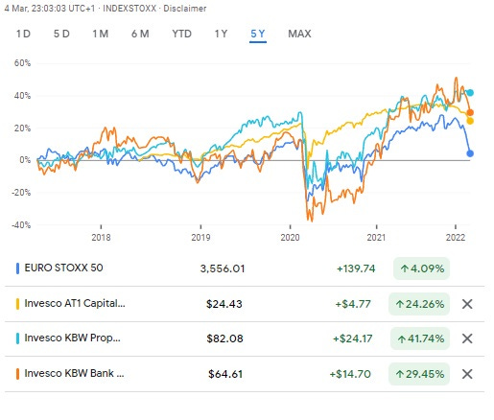The height and width of the screenshot is (420, 494).
Task: Click the 2020 axis label
Action: pyautogui.click(x=290, y=238)
